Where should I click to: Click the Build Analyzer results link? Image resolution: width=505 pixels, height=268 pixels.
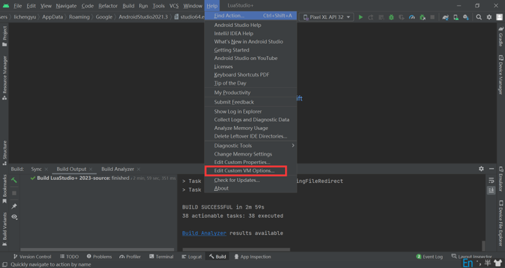point(204,233)
